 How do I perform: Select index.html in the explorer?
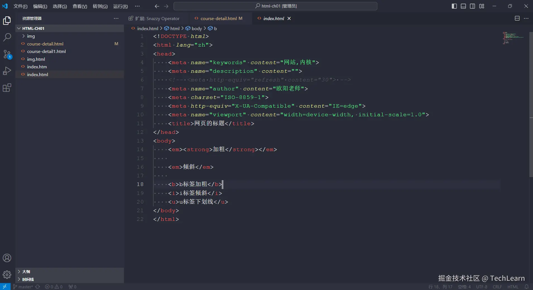[70, 74]
